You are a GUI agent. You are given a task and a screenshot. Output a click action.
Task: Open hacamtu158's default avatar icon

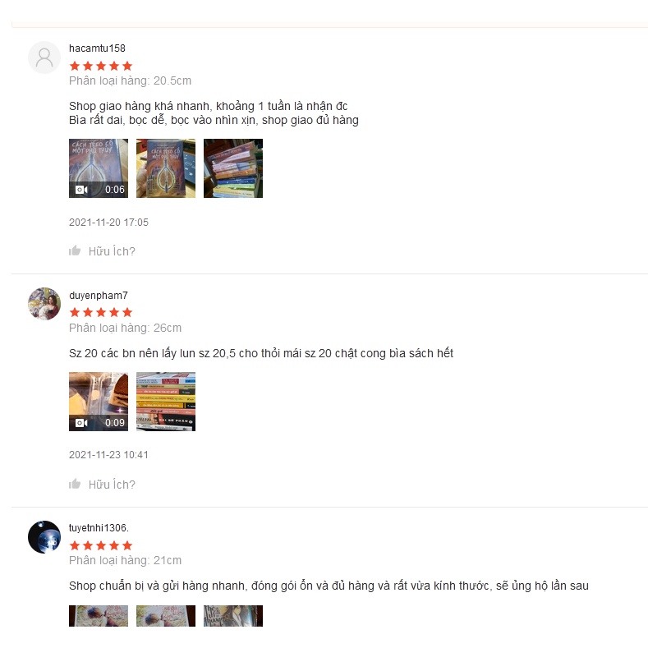click(x=44, y=57)
